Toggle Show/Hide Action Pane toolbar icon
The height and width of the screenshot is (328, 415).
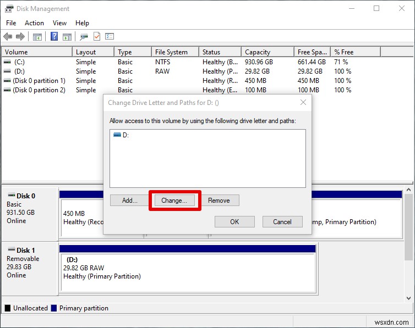point(67,37)
